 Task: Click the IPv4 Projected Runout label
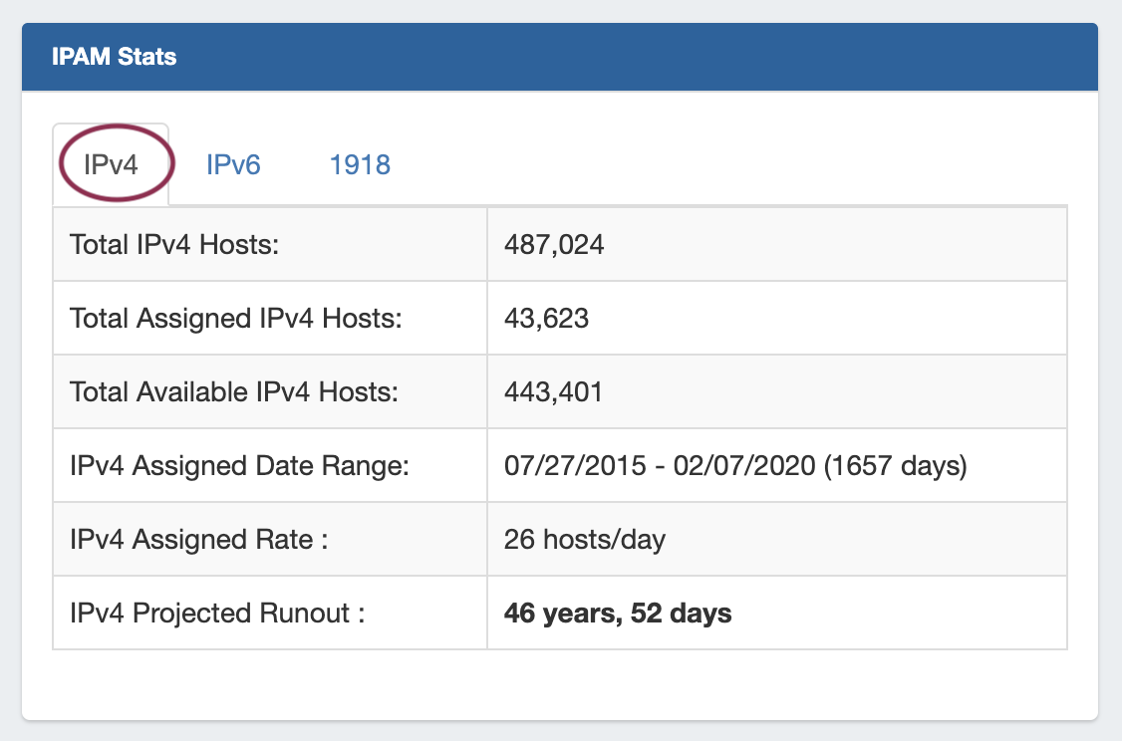[x=217, y=613]
